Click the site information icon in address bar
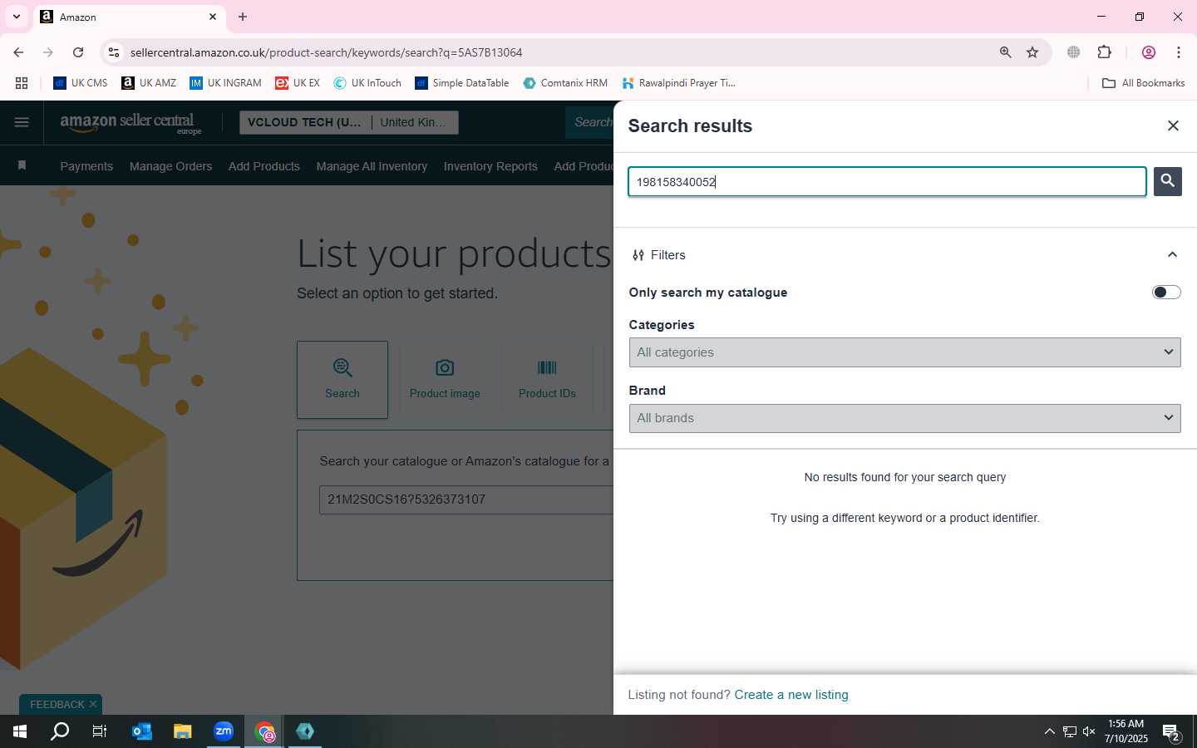The width and height of the screenshot is (1197, 748). tap(114, 52)
